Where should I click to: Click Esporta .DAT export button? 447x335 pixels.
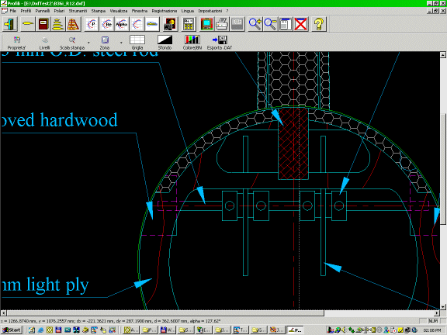click(220, 43)
